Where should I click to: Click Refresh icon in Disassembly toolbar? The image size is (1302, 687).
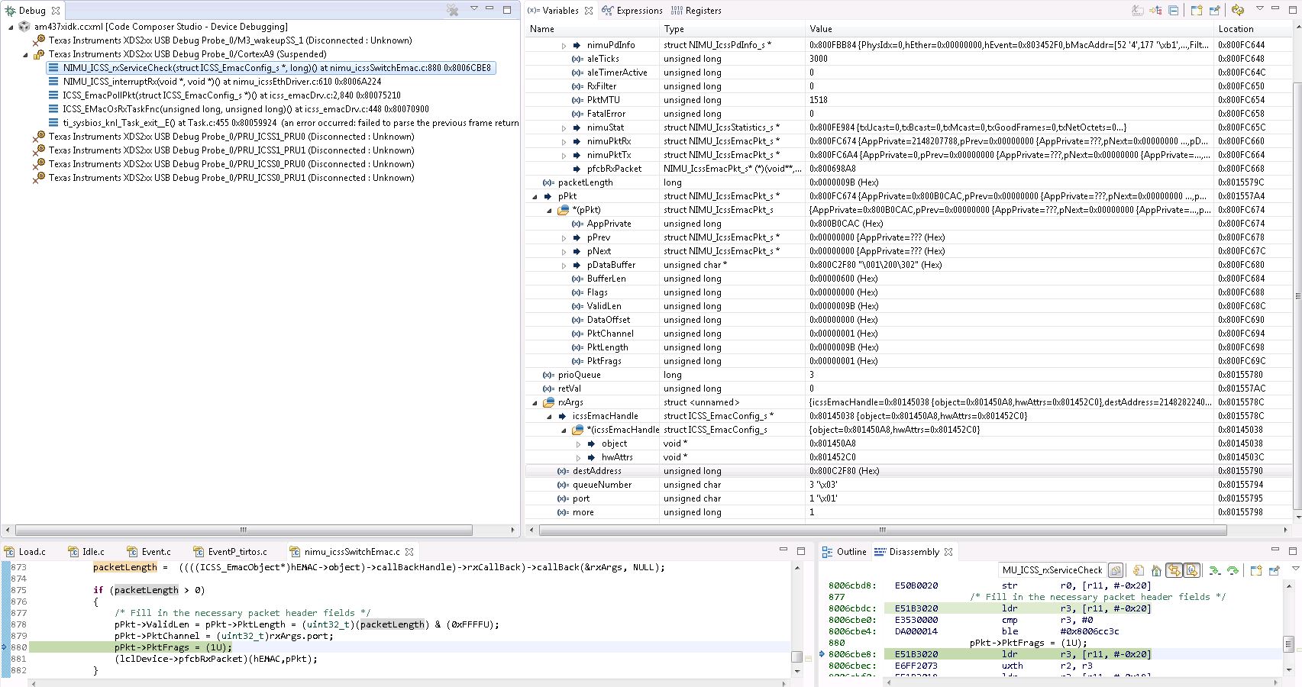click(x=1138, y=570)
